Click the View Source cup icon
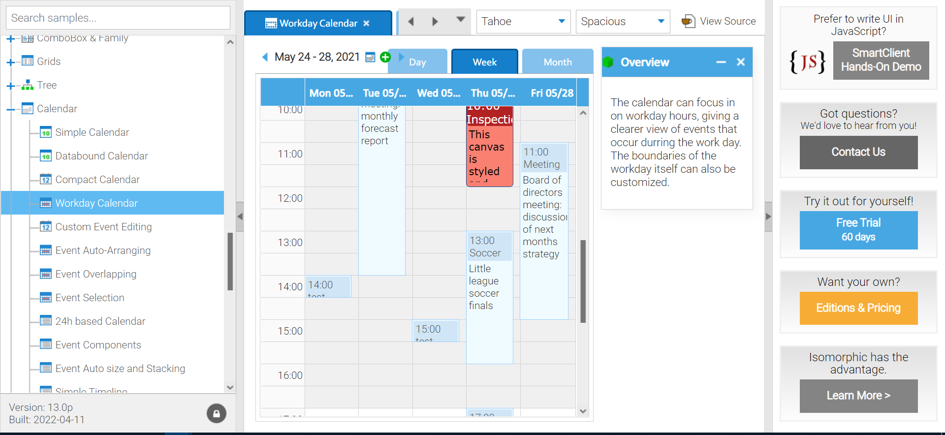The width and height of the screenshot is (945, 435). 688,21
